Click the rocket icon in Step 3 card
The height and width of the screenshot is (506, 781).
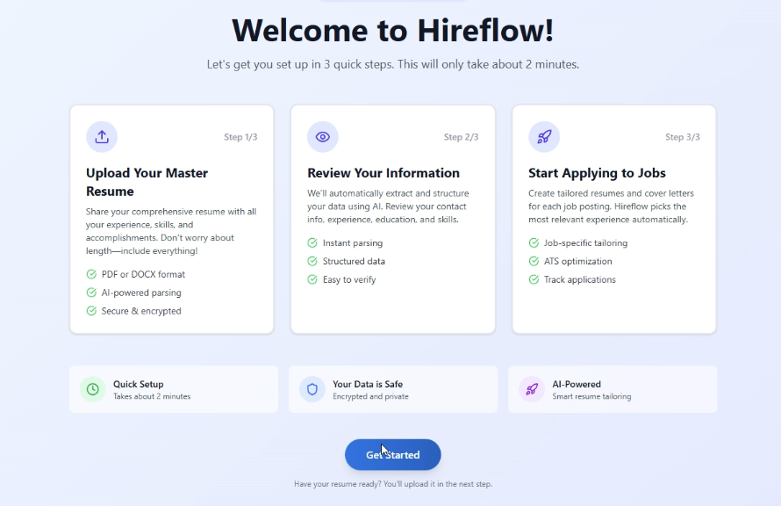pos(544,137)
